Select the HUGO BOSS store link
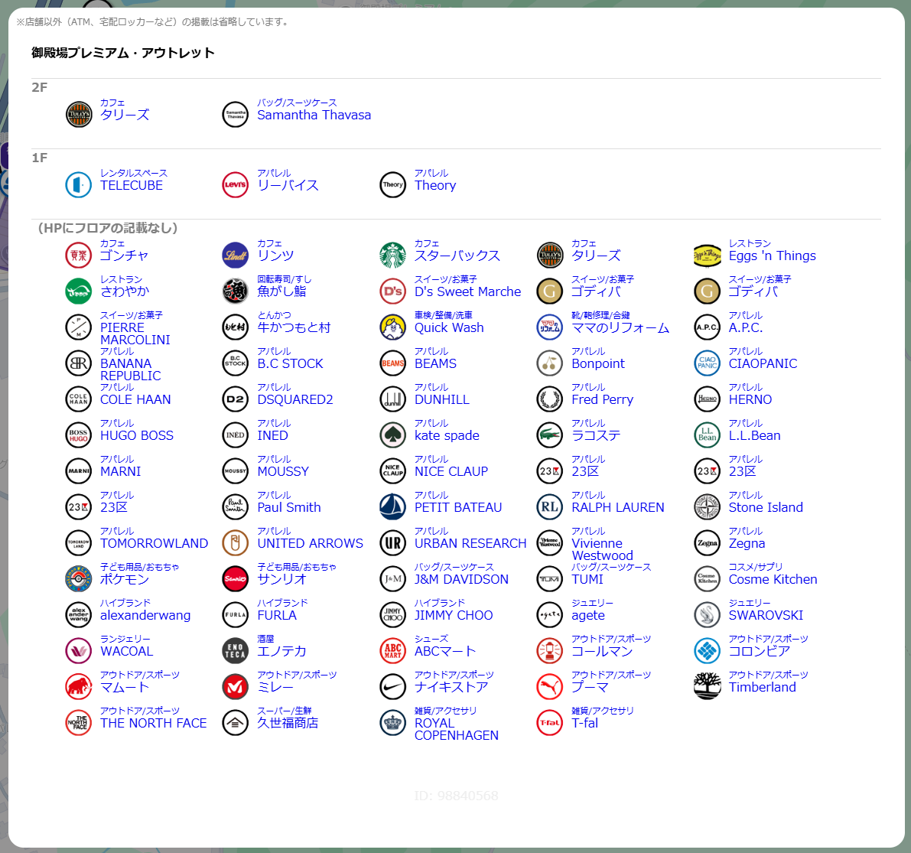This screenshot has height=853, width=911. pyautogui.click(x=136, y=436)
